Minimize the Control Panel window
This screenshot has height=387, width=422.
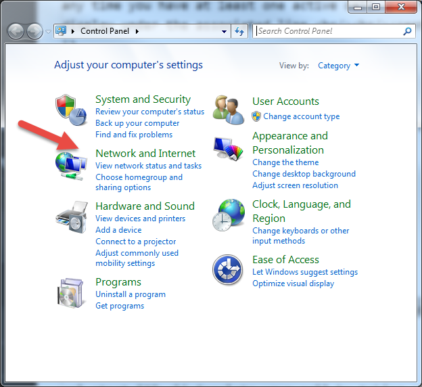pyautogui.click(x=357, y=7)
